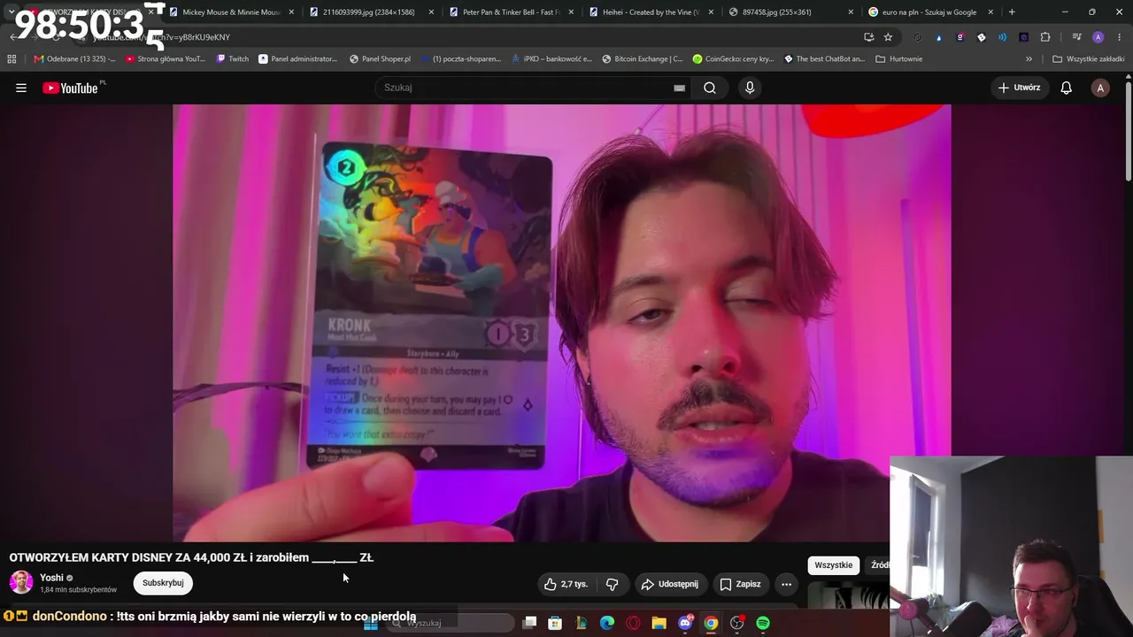Dislike the video with thumbs down
Viewport: 1133px width, 637px height.
612,584
